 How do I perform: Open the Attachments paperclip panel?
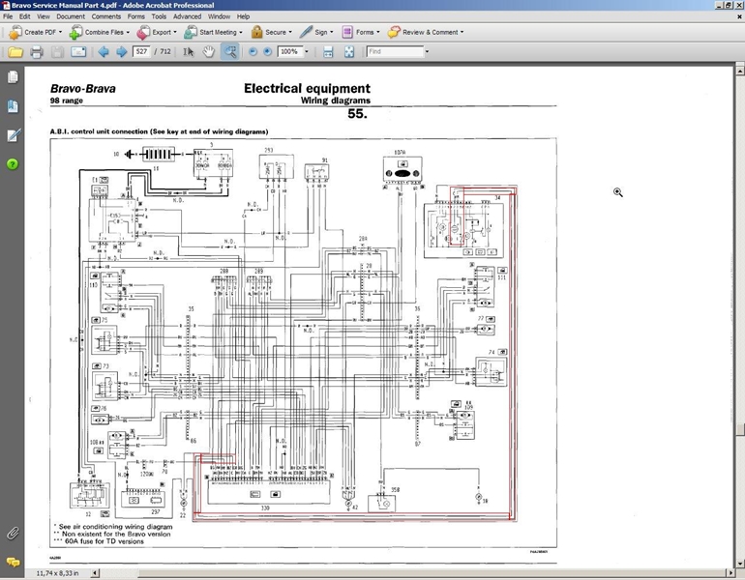click(x=13, y=533)
